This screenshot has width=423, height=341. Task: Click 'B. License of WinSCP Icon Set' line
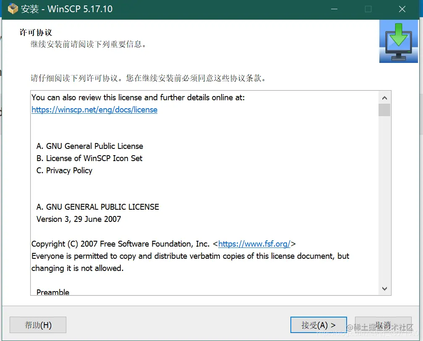click(x=89, y=158)
